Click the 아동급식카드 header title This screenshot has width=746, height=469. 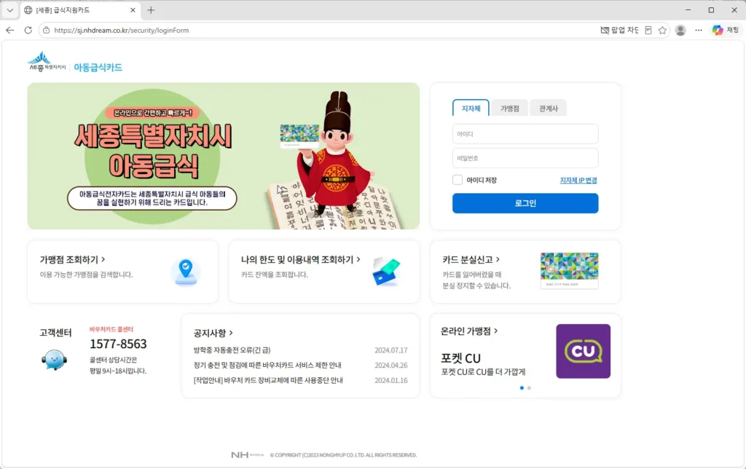point(98,68)
